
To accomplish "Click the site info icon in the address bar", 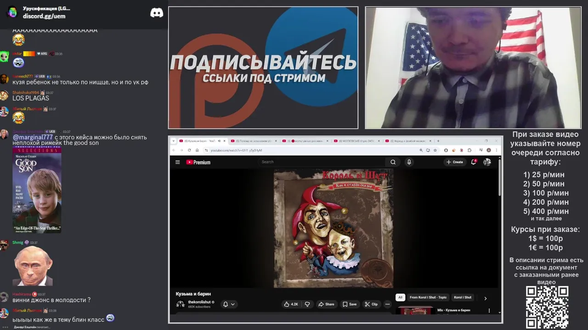I will coord(207,150).
